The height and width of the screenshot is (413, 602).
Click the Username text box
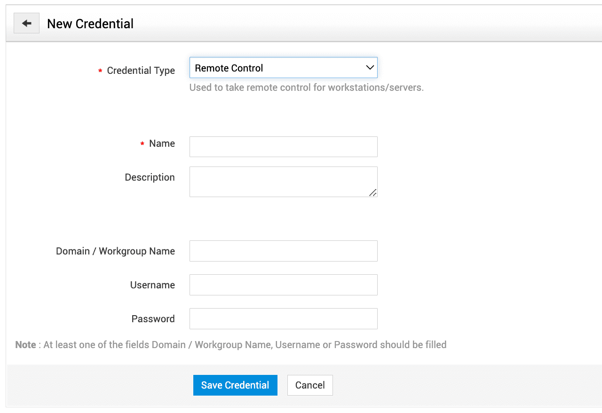pos(283,285)
